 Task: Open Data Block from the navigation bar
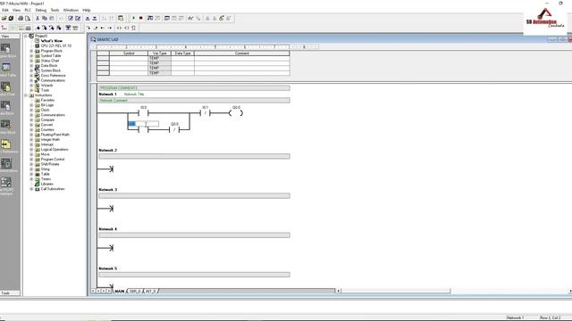coord(6,107)
